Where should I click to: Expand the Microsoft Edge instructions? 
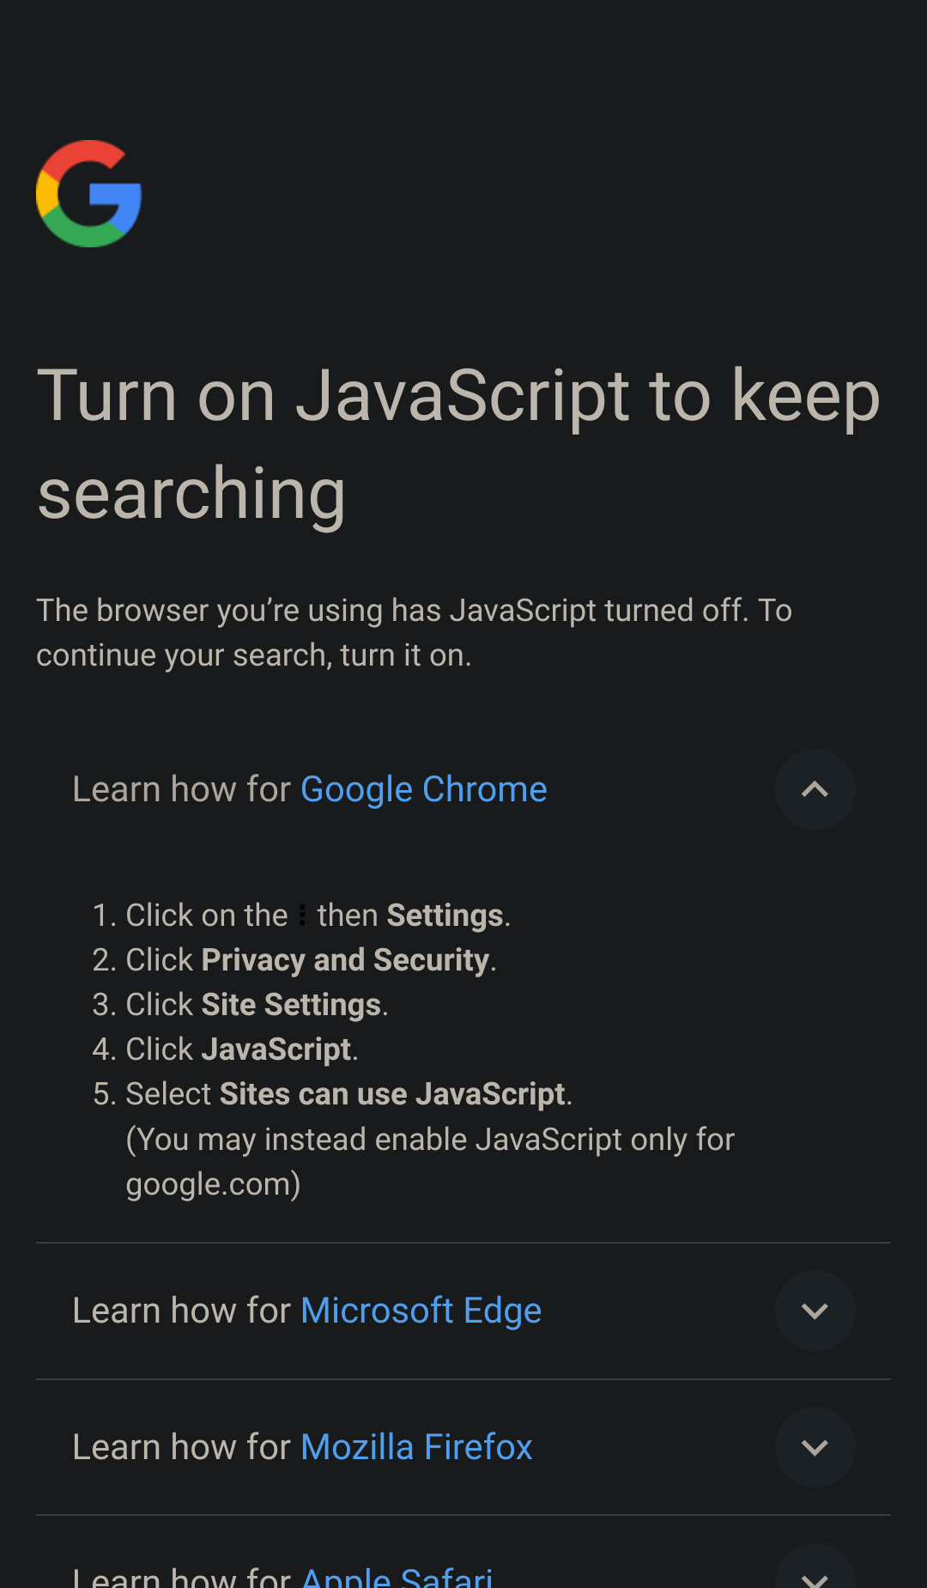(x=815, y=1311)
